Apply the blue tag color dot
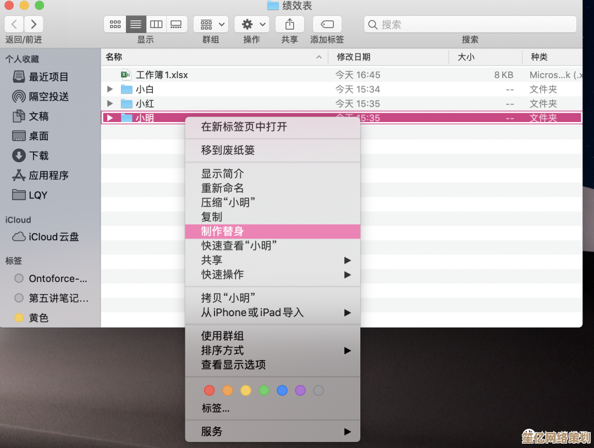Screen dimensions: 594x448 (282, 390)
